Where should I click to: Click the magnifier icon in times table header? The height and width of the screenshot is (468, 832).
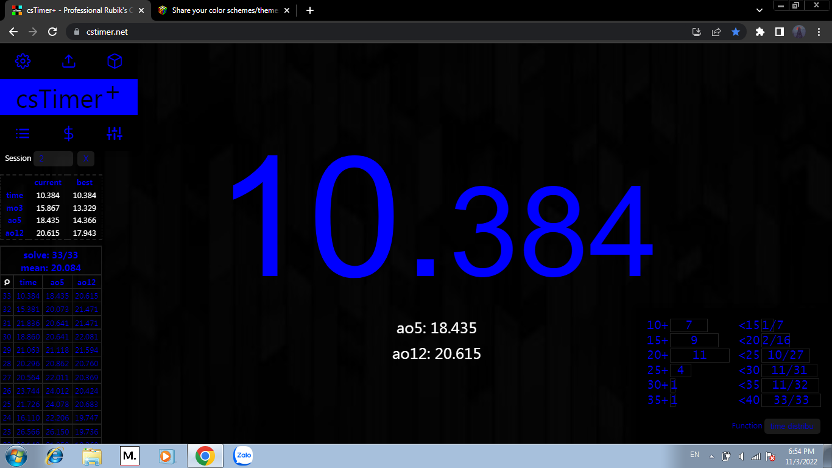tap(7, 282)
